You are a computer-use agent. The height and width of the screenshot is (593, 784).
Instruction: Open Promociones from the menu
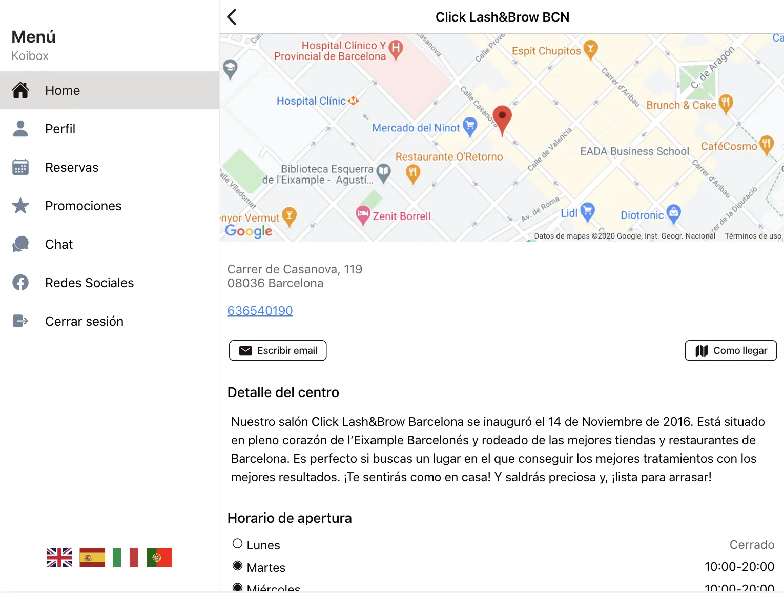click(83, 206)
